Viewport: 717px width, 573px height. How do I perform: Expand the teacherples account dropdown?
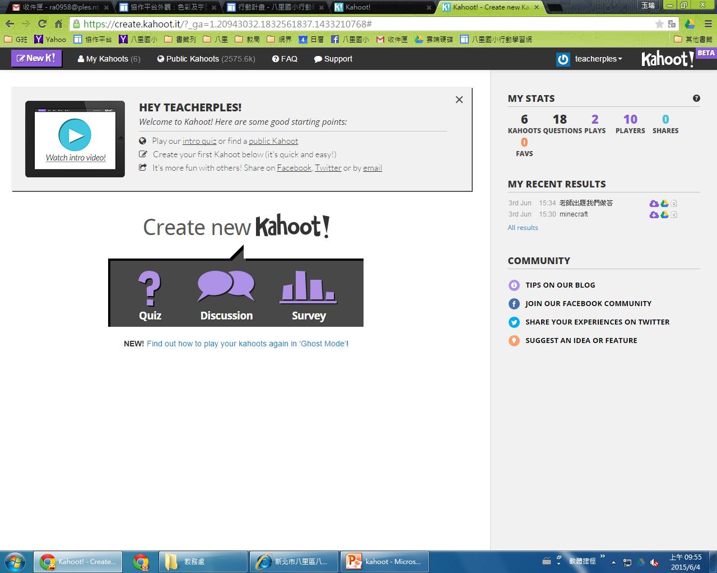[598, 59]
